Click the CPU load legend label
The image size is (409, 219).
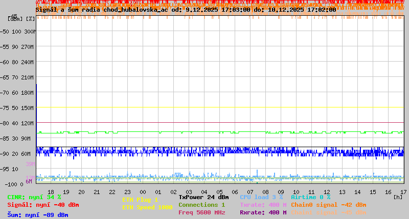(x=261, y=197)
